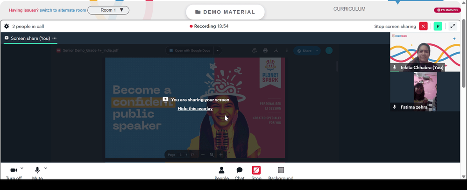The height and width of the screenshot is (190, 467).
Task: Click switch to alternate room link
Action: click(x=63, y=10)
